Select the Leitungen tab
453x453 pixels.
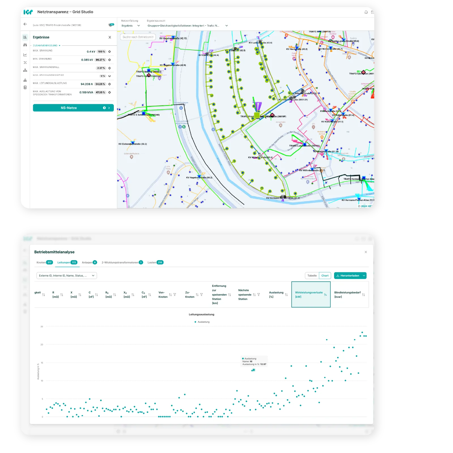(x=67, y=262)
